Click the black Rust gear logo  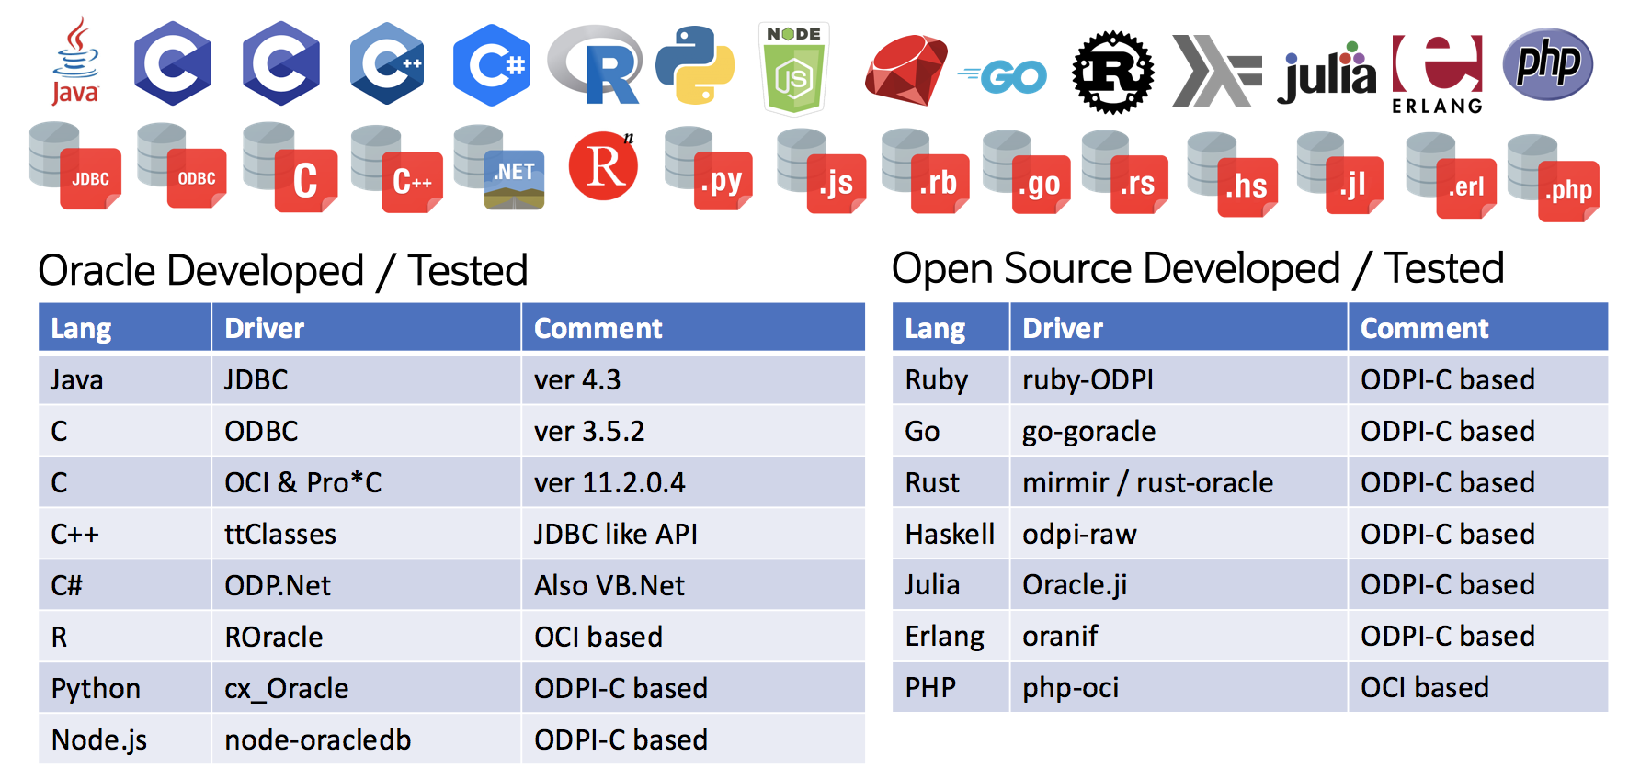click(x=1113, y=72)
